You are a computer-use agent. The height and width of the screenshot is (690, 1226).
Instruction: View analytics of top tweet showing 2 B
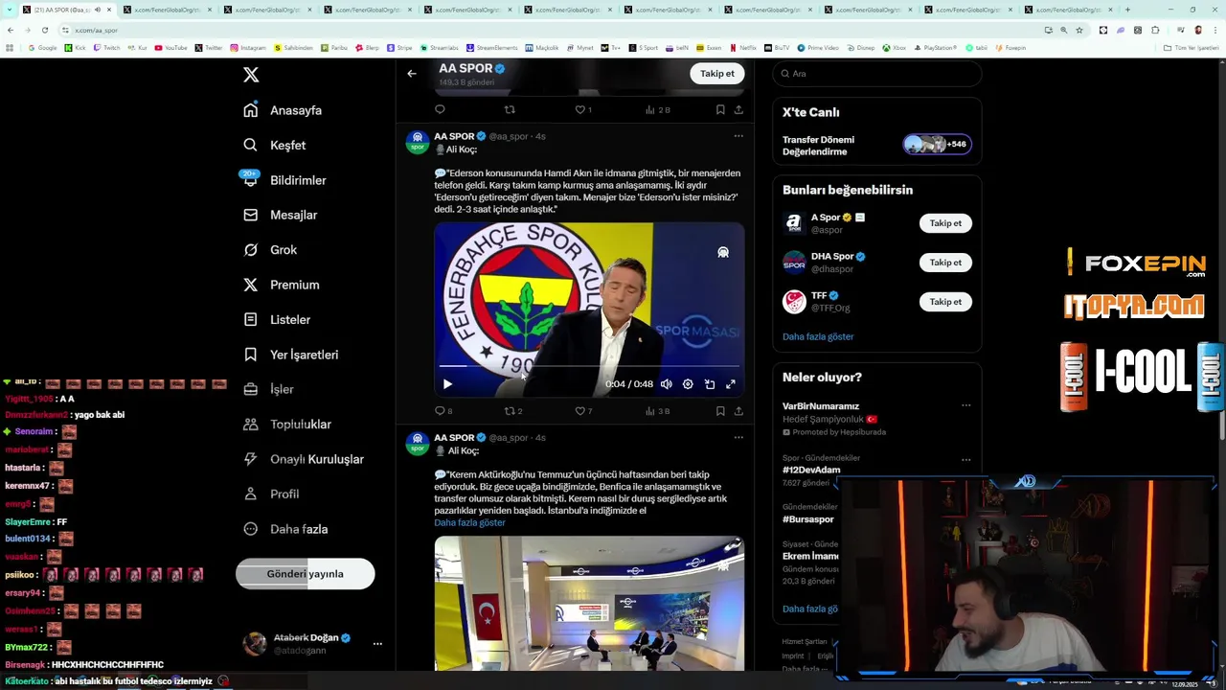coord(657,110)
